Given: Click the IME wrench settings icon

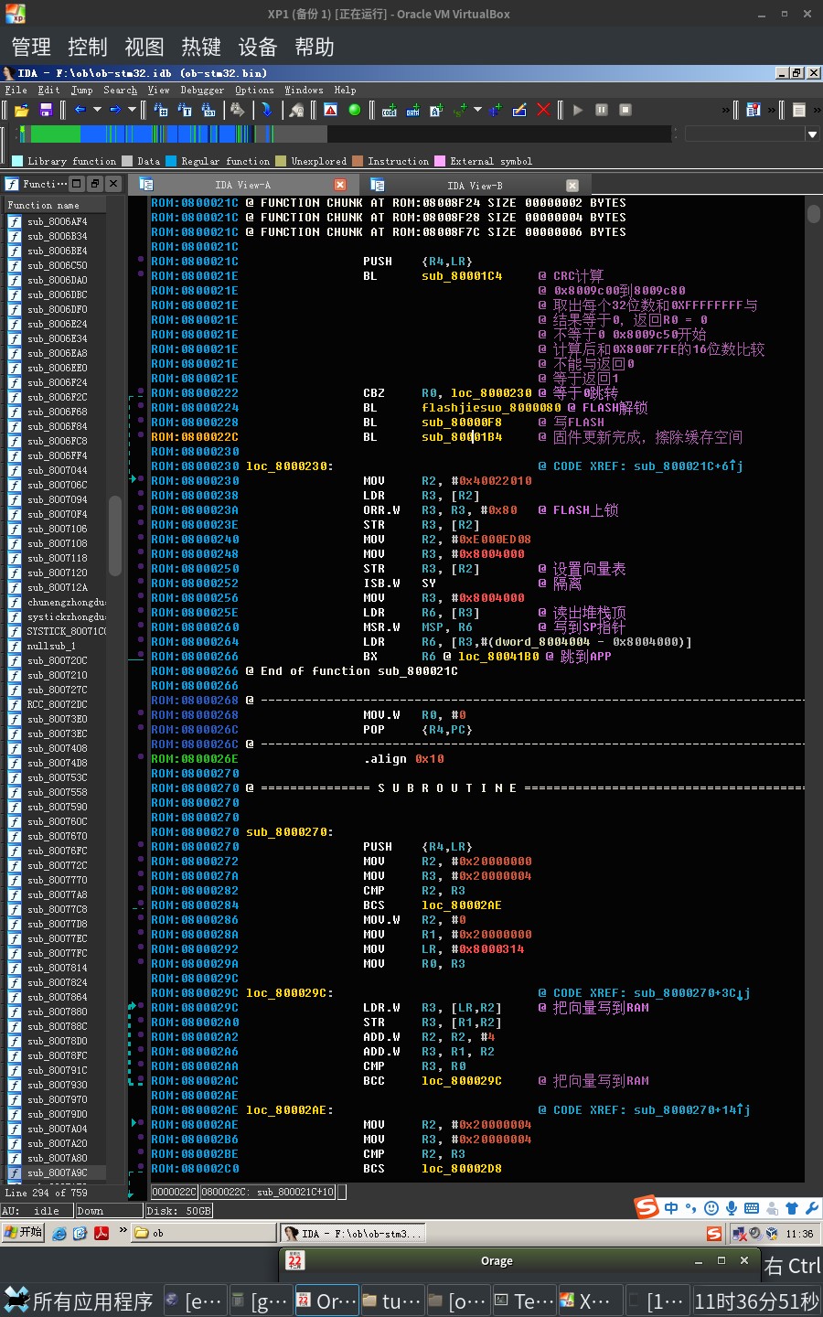Looking at the screenshot, I should (x=811, y=1208).
